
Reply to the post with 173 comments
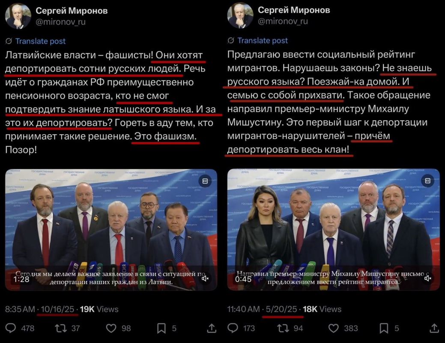(233, 328)
